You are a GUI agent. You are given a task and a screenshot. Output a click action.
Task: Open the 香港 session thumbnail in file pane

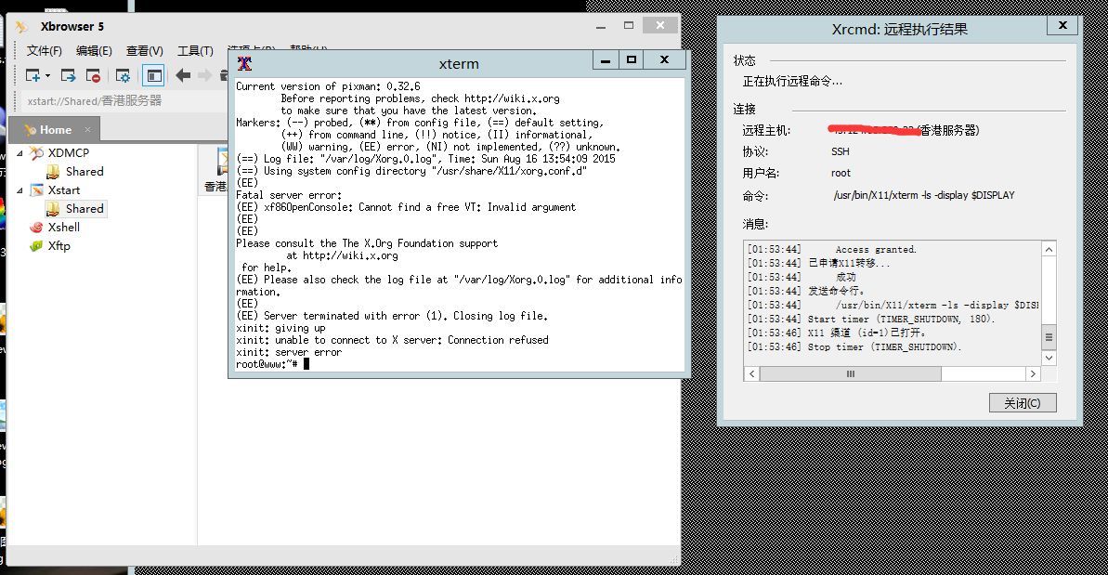point(215,170)
